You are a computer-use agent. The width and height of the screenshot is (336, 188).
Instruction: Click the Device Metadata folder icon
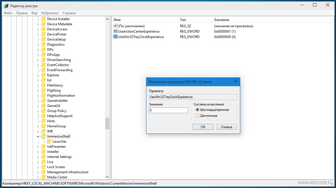pos(43,24)
